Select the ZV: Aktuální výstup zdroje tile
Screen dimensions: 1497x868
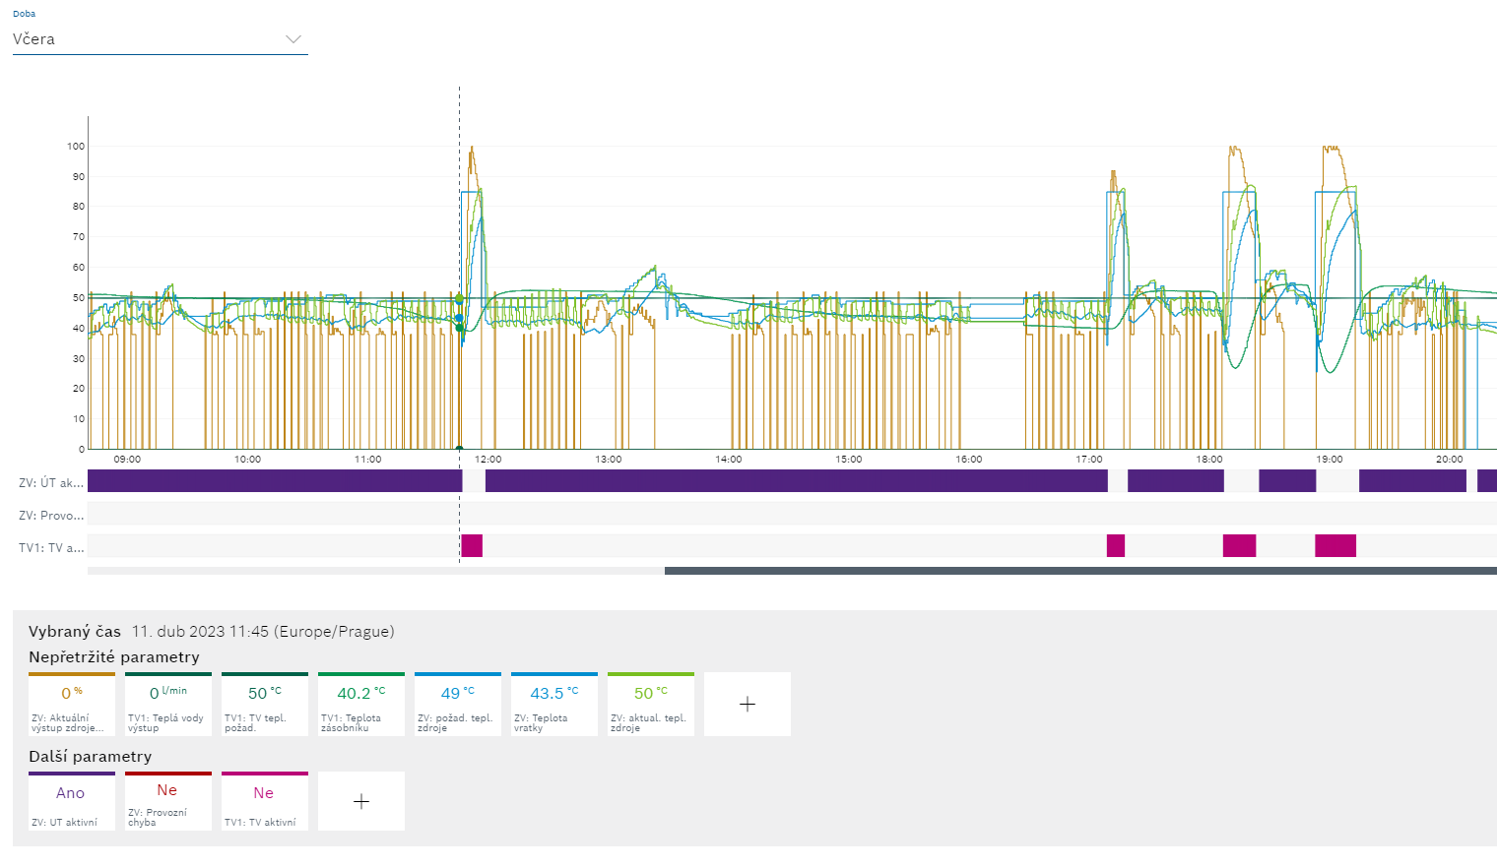pos(72,705)
